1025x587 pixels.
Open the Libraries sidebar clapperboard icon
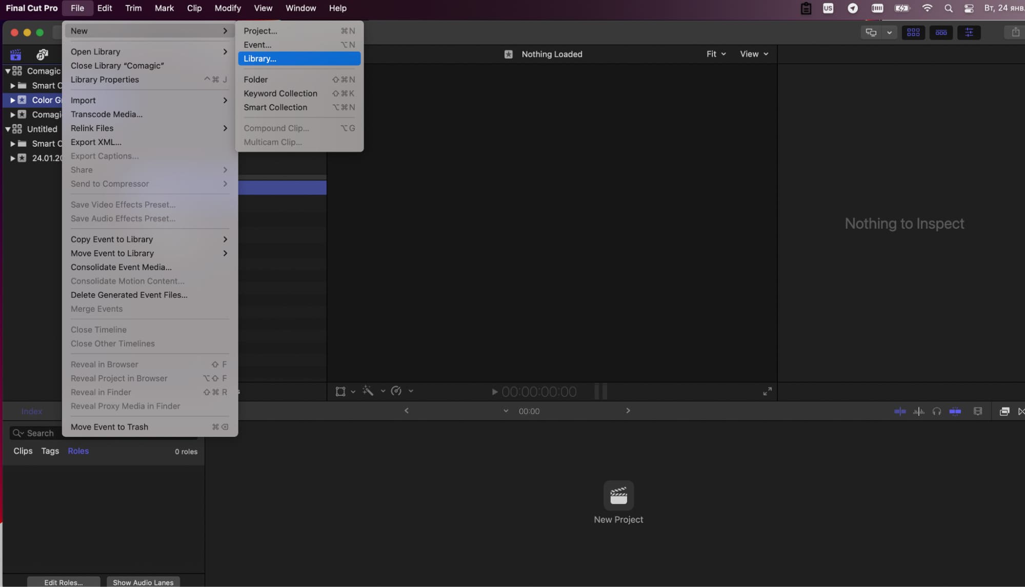click(x=15, y=54)
